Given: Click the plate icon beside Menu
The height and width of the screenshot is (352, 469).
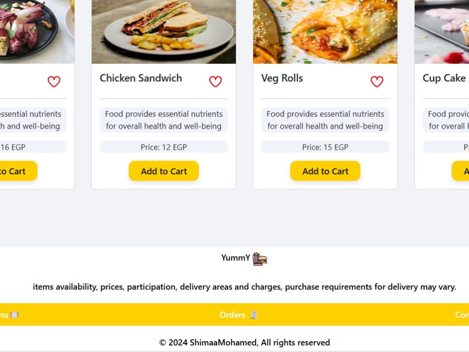Looking at the screenshot, I should coord(15,315).
